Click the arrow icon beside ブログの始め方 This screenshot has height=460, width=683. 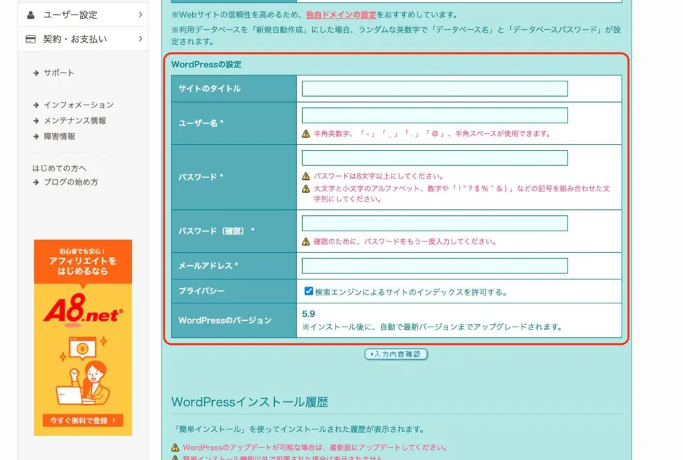tap(36, 183)
